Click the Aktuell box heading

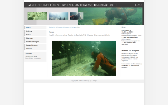point(29,54)
